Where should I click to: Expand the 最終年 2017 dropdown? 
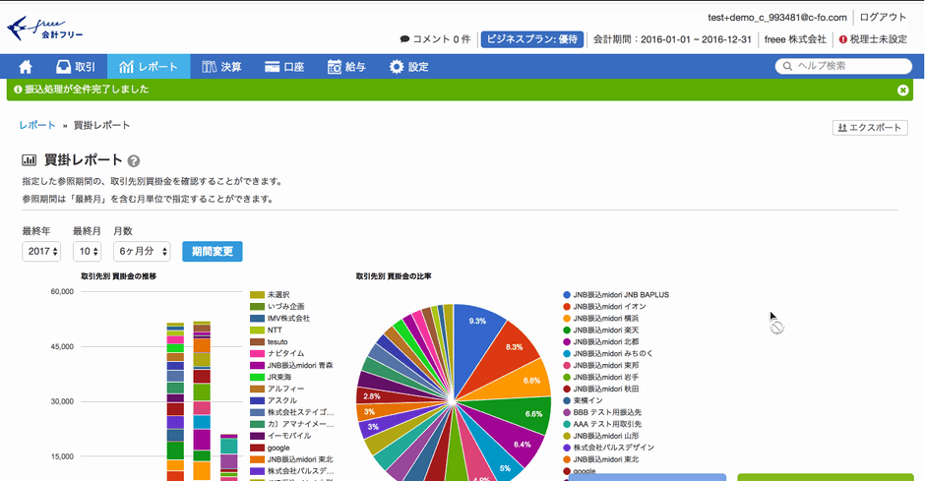click(41, 252)
